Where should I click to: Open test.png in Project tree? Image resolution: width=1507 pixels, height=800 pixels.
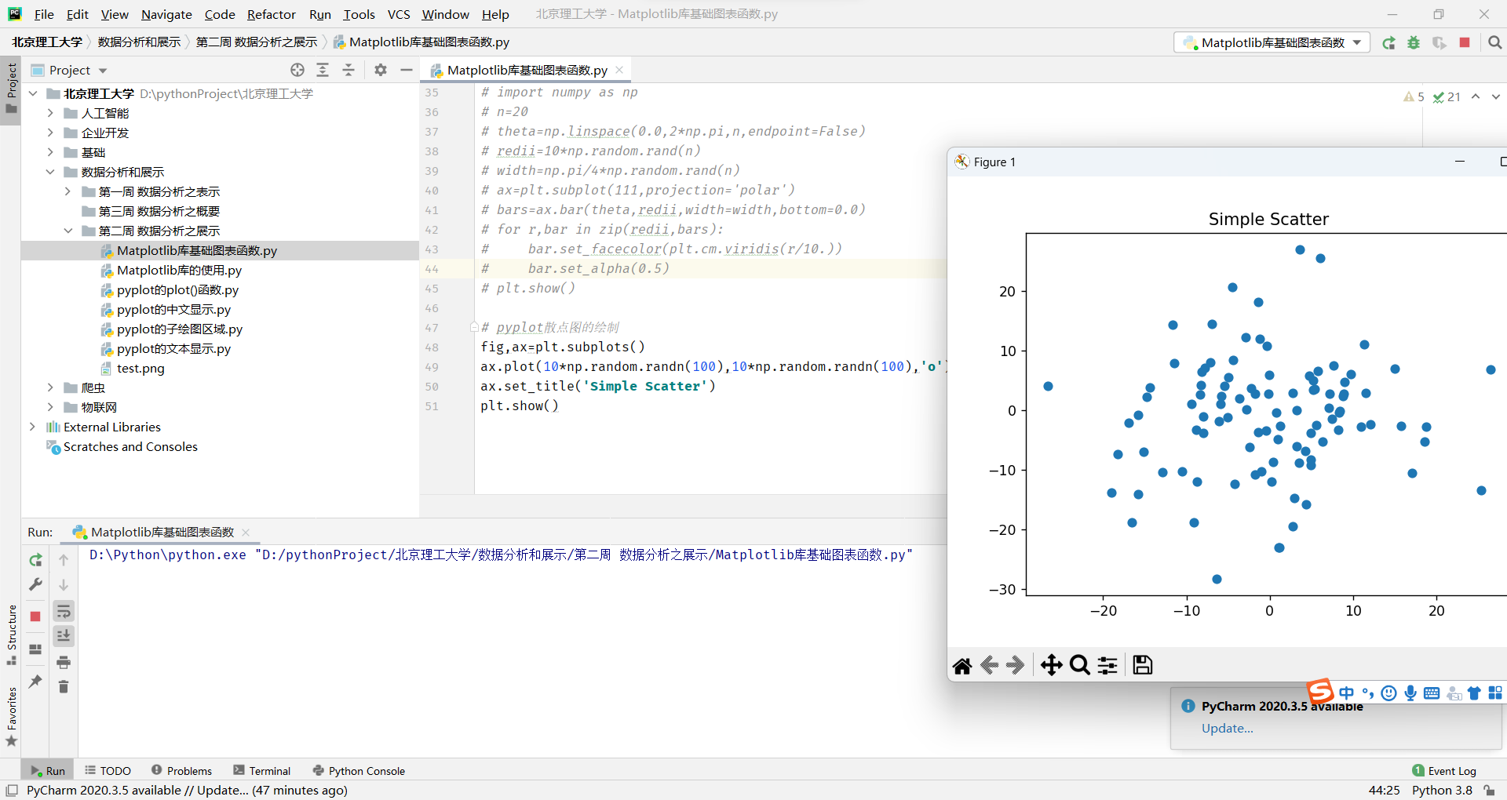[140, 368]
